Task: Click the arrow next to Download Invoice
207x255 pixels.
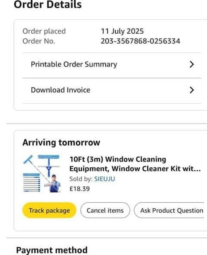Action: click(192, 90)
